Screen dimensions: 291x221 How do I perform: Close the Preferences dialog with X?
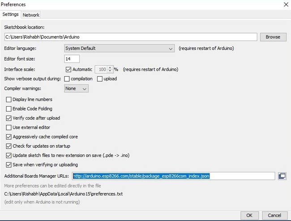[286, 4]
